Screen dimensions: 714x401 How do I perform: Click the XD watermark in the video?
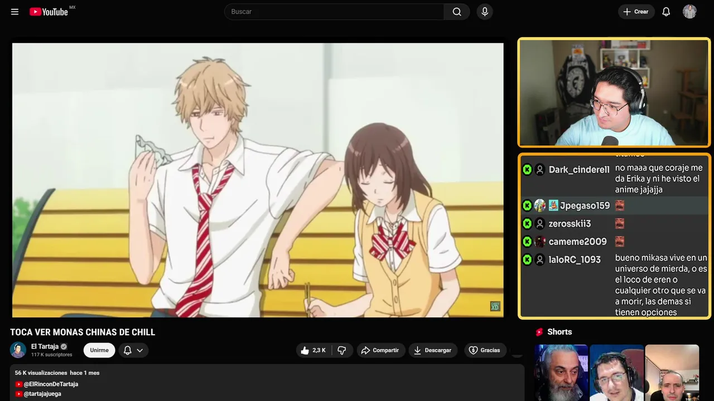pyautogui.click(x=495, y=306)
